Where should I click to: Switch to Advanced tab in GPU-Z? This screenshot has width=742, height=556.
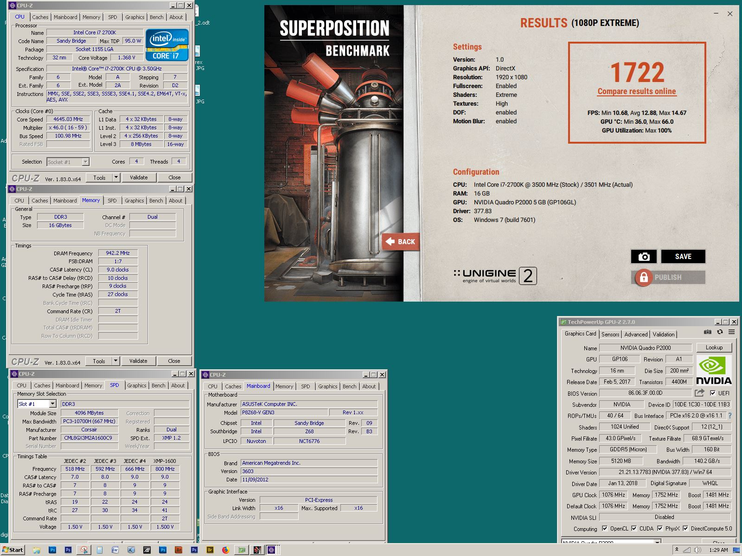pos(636,335)
